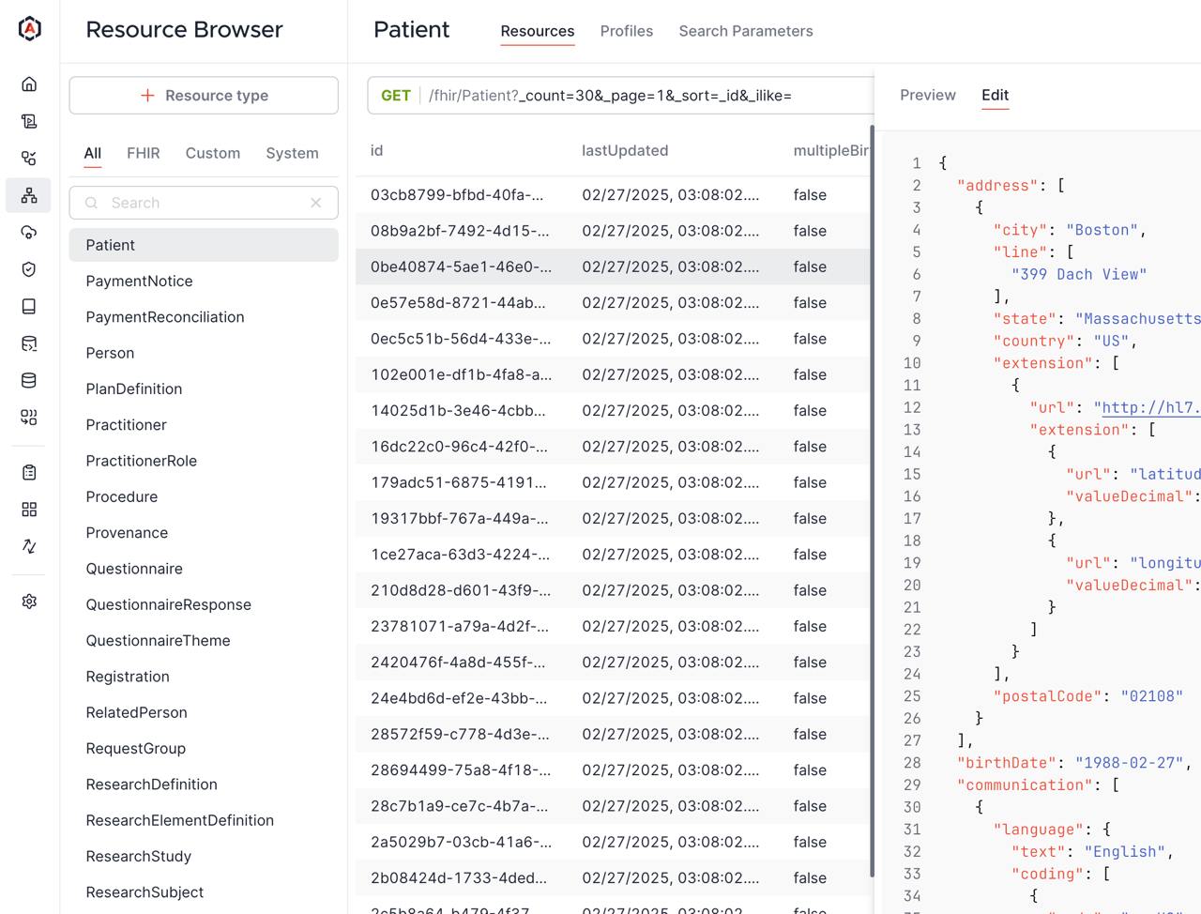Open patient row 0e57e58d-8721-44ab
The height and width of the screenshot is (914, 1201).
tap(614, 303)
